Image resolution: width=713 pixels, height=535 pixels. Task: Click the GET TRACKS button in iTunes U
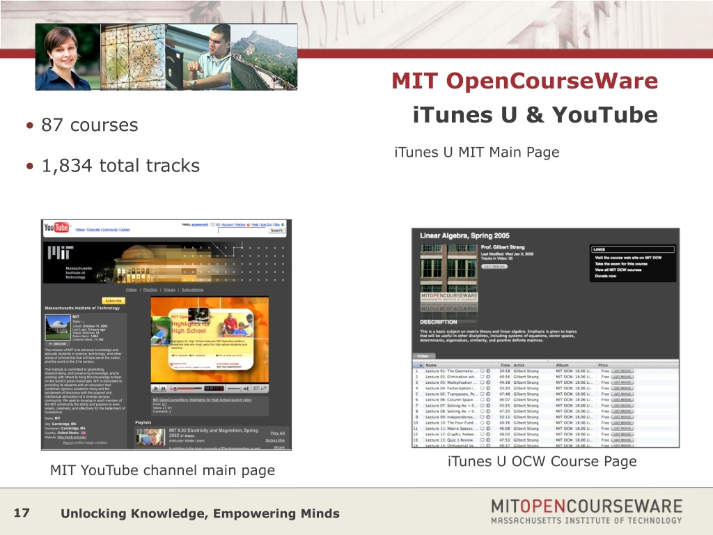494,267
